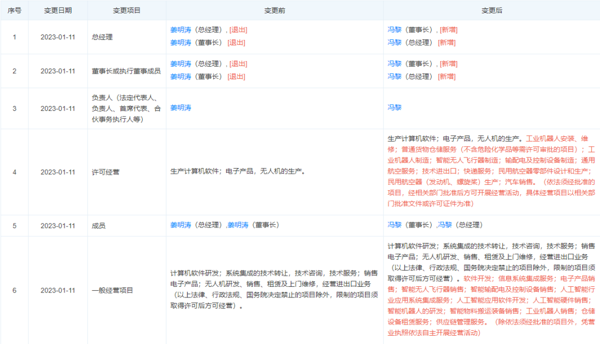Open 冯黎 (董事长) link in 成员 row

tap(394, 225)
